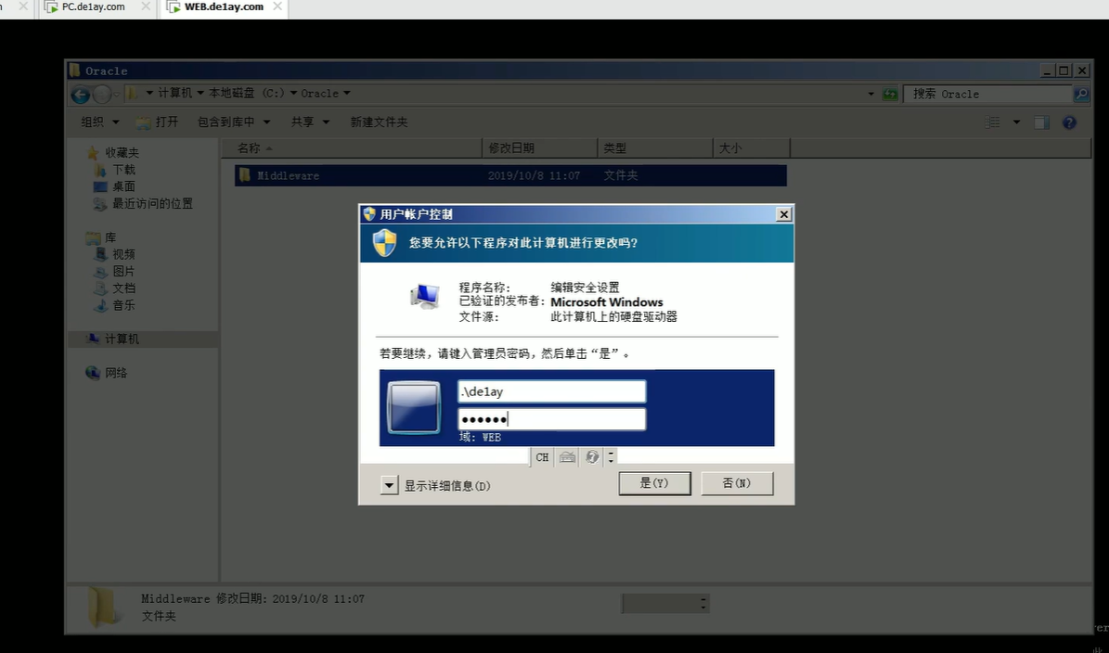Open the 共享 dropdown menu

(310, 122)
